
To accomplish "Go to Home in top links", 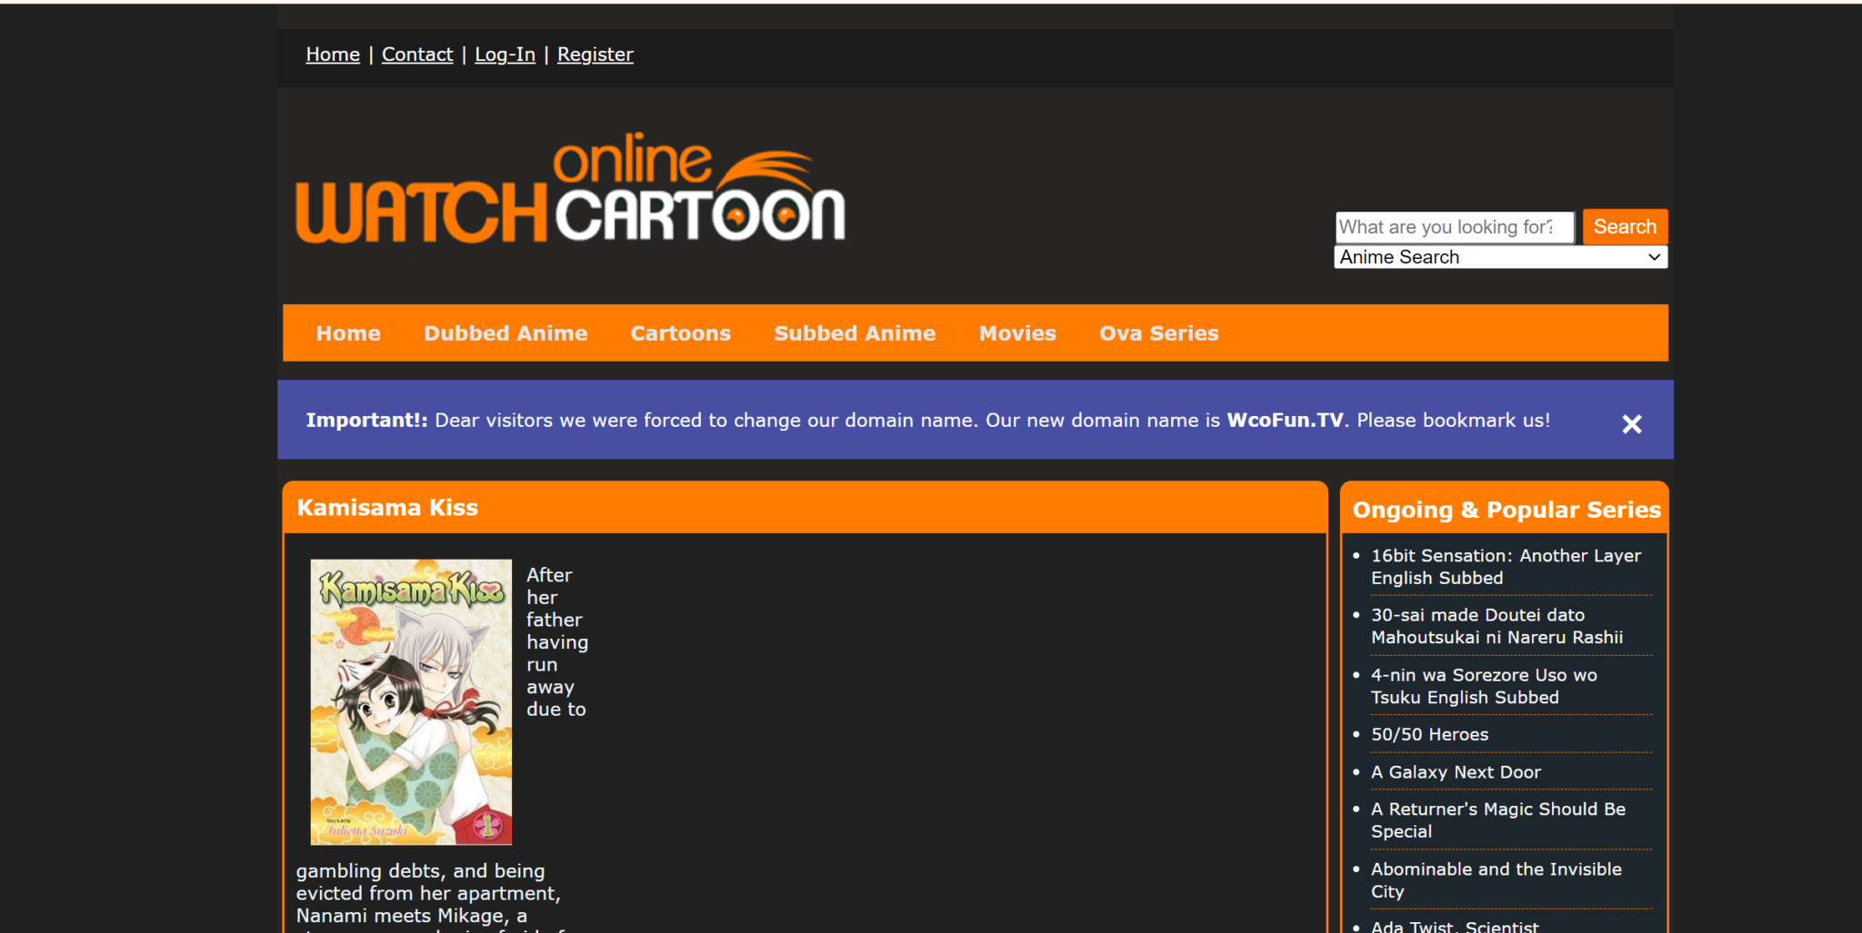I will [x=333, y=55].
